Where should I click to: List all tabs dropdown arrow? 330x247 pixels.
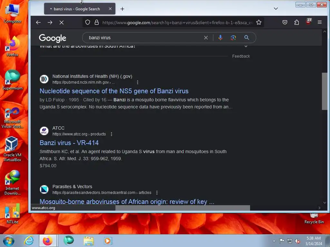click(276, 9)
